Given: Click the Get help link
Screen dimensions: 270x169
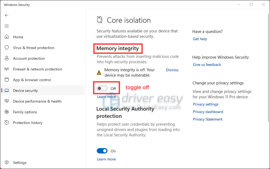Looking at the screenshot, I should point(200,39).
